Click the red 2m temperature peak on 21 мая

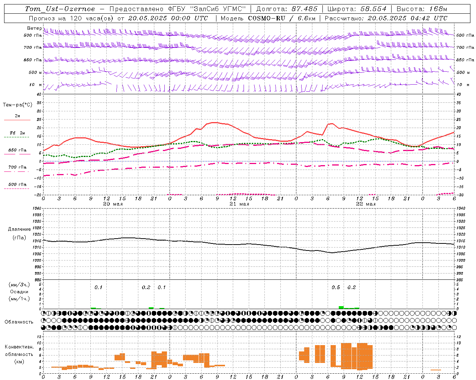(214, 122)
